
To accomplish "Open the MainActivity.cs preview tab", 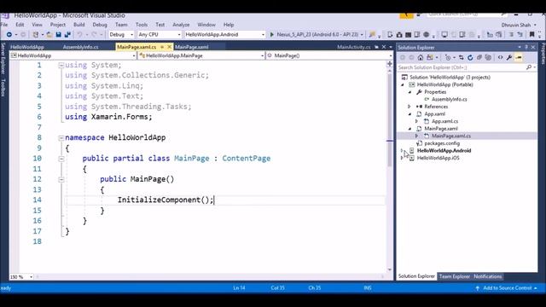I will pos(354,47).
